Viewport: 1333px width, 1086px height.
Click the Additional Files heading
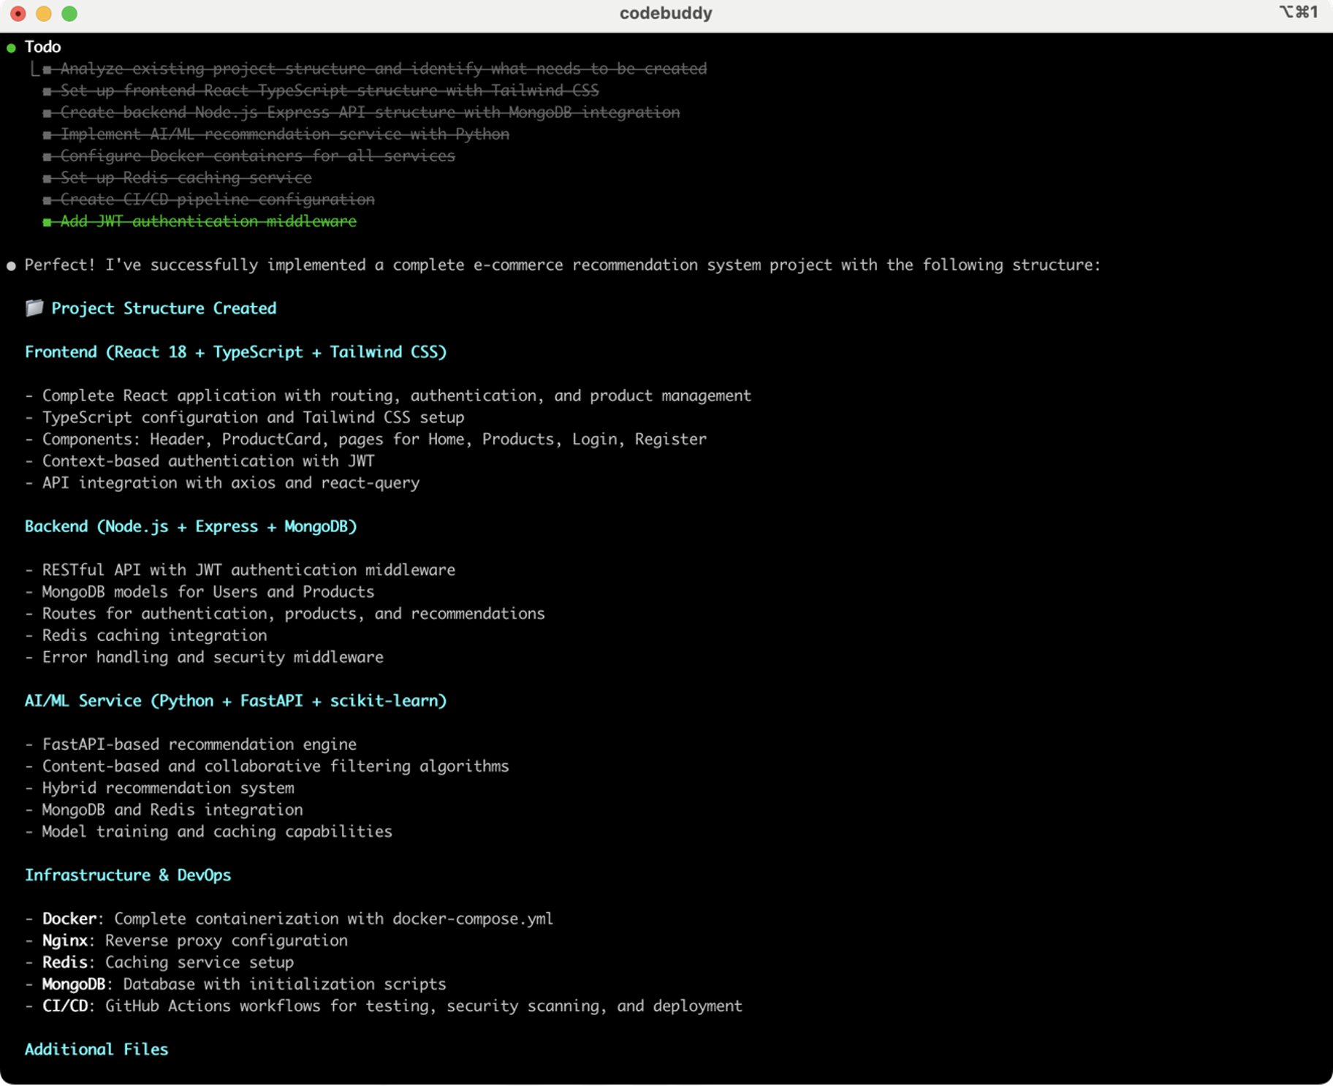(96, 1049)
